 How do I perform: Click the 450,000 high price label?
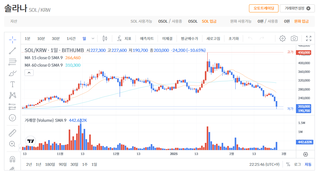[304, 53]
